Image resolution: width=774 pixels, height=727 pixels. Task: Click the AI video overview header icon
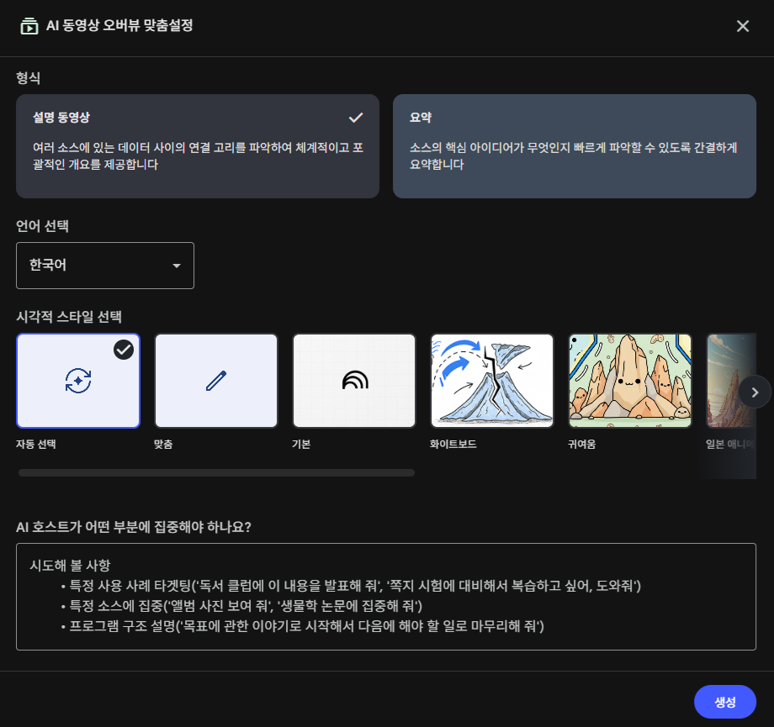pyautogui.click(x=29, y=26)
